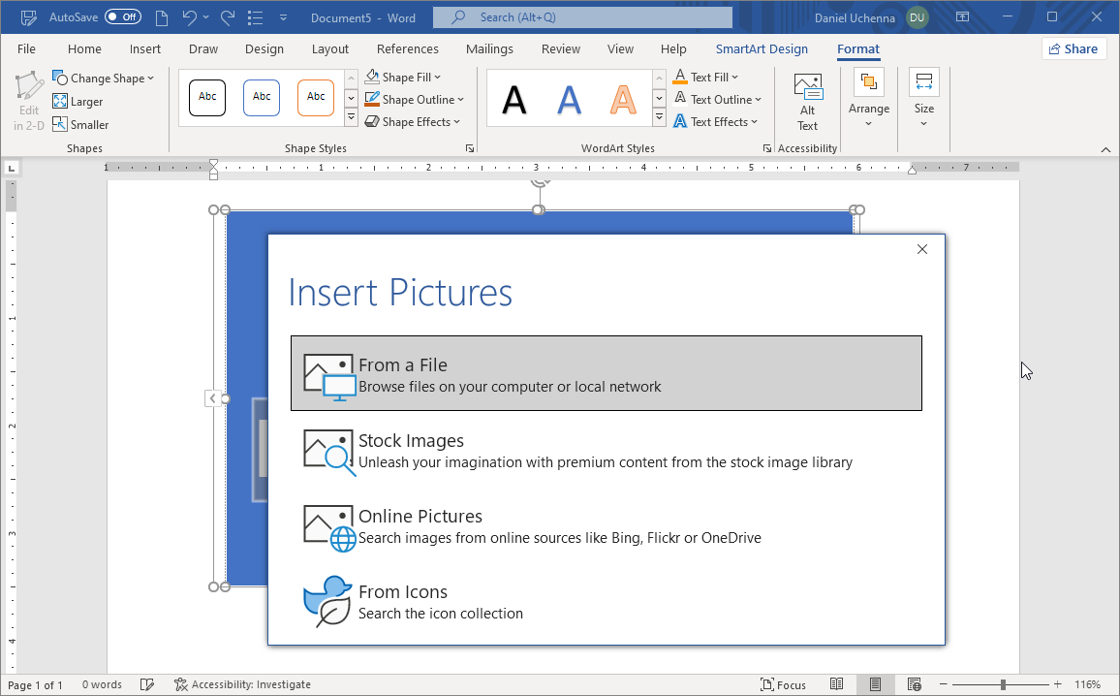Open the Review ribbon tab

click(560, 48)
